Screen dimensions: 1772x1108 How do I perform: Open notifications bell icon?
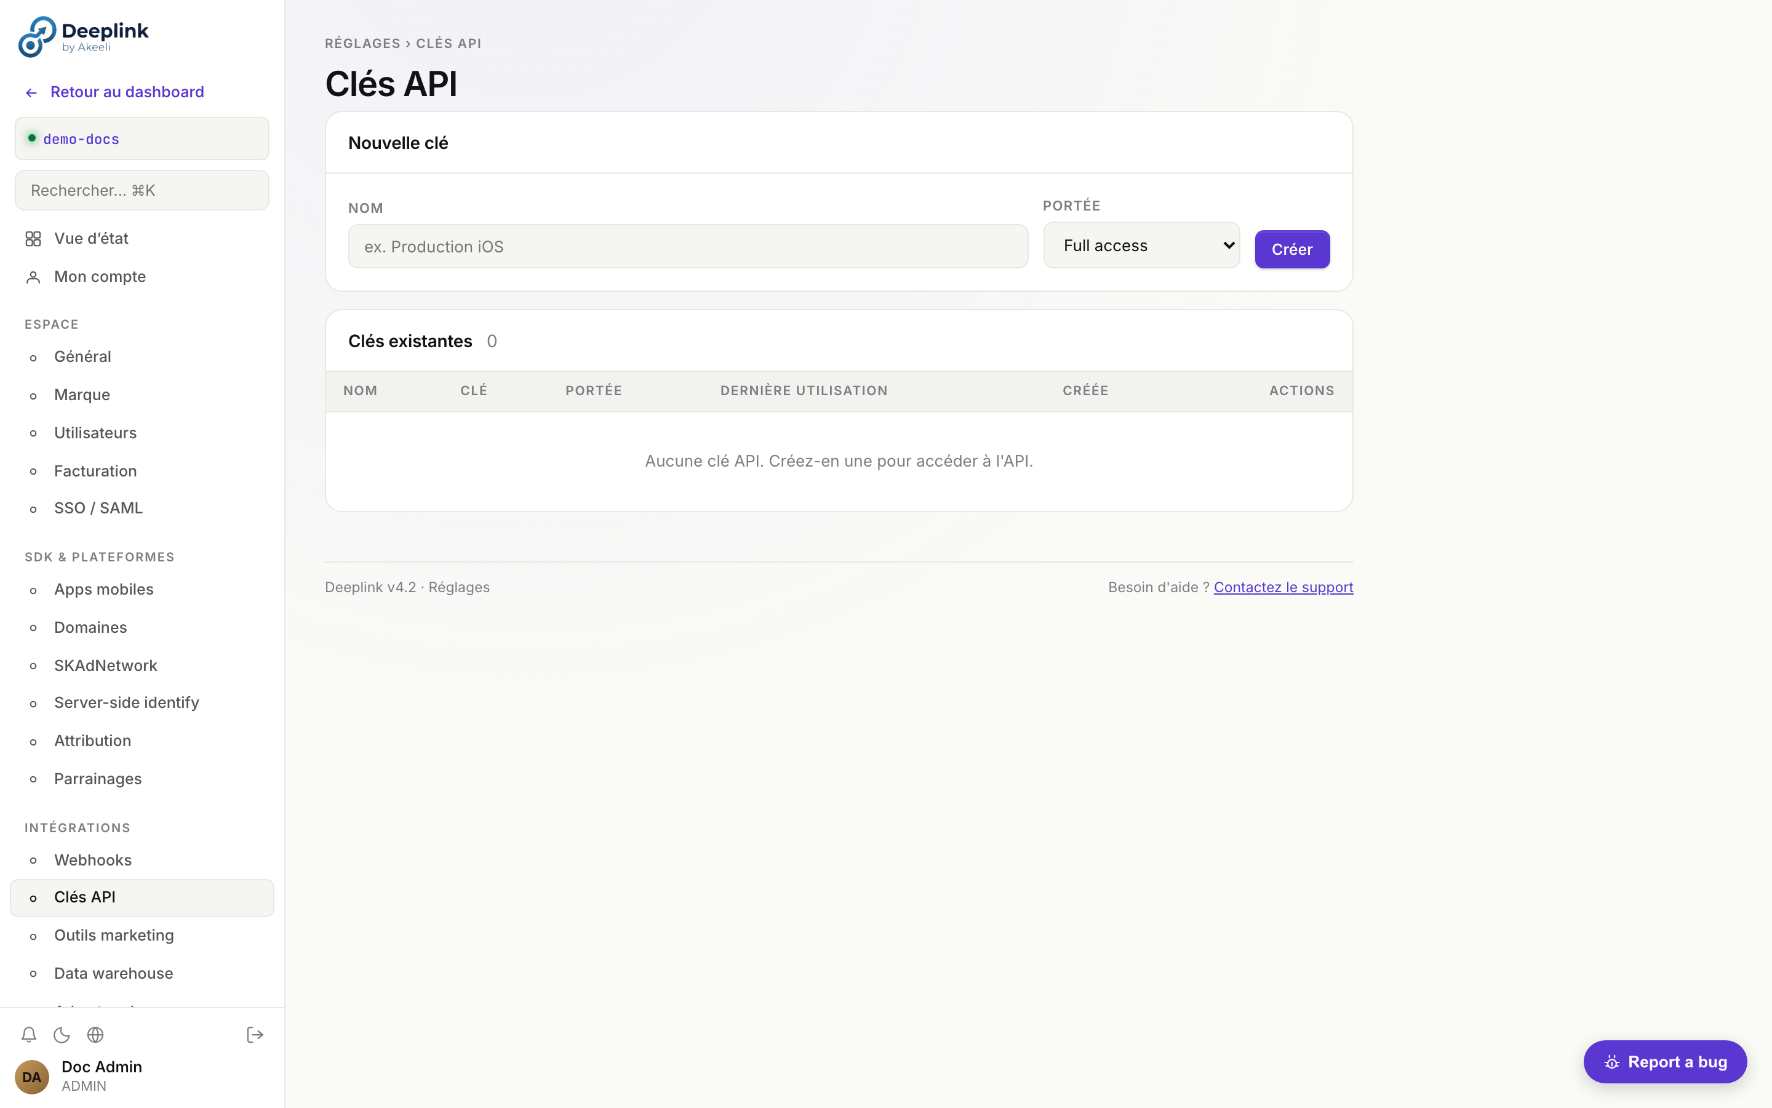click(x=28, y=1035)
